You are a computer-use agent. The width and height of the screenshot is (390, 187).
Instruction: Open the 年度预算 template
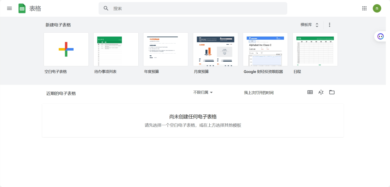(165, 49)
